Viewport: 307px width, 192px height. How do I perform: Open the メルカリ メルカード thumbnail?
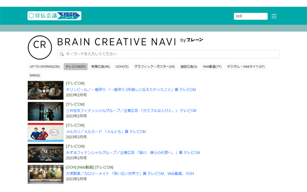pos(46,132)
